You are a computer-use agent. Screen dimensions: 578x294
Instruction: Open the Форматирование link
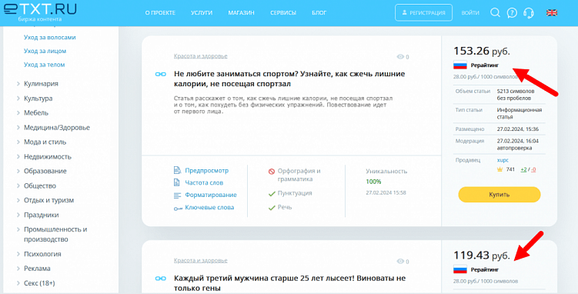(211, 195)
